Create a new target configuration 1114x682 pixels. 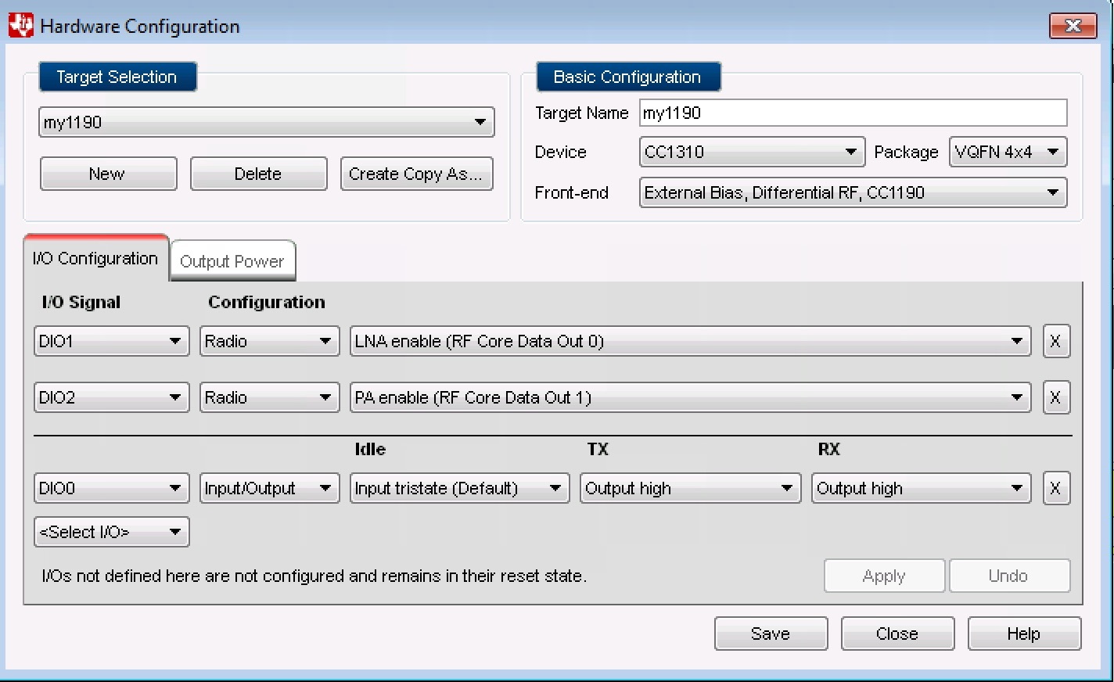[107, 173]
